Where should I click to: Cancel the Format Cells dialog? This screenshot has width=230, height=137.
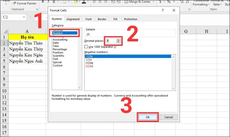click(x=169, y=117)
